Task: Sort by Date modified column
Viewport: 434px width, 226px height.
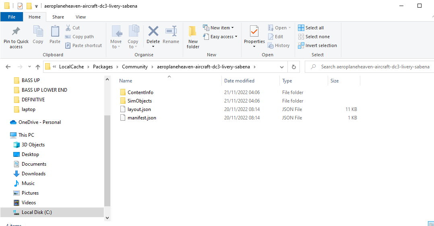Action: point(239,81)
